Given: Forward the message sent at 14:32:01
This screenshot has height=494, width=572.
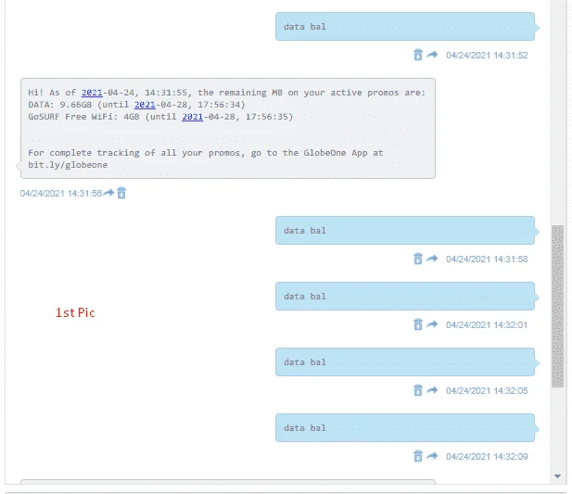Looking at the screenshot, I should (x=432, y=324).
